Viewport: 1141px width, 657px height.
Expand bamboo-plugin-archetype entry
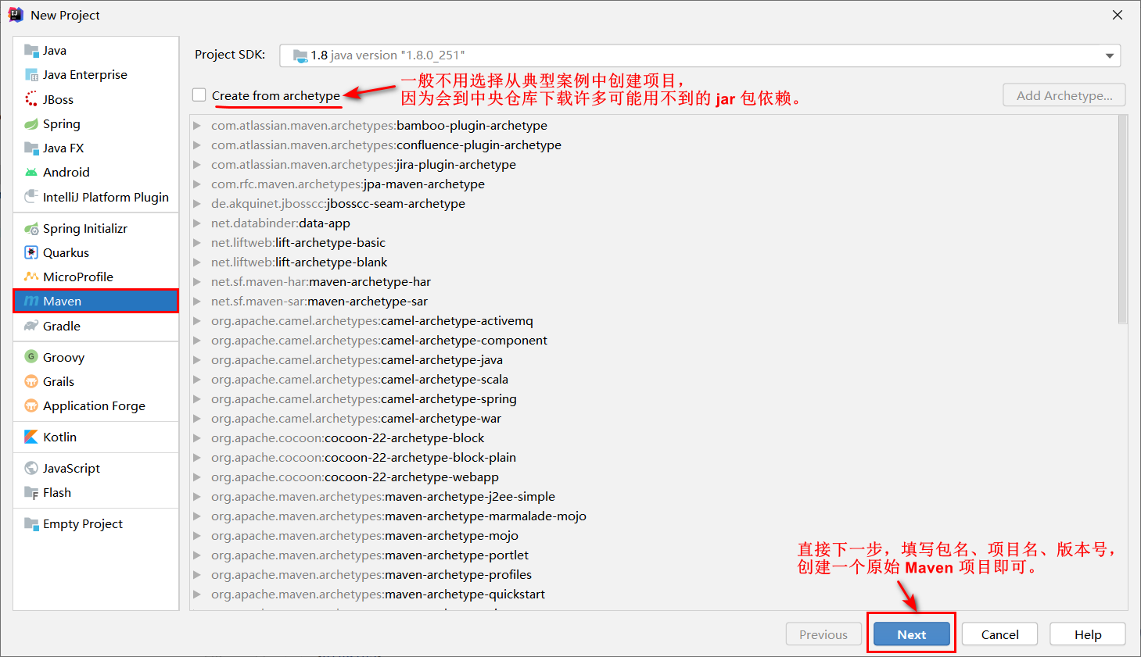pyautogui.click(x=197, y=125)
